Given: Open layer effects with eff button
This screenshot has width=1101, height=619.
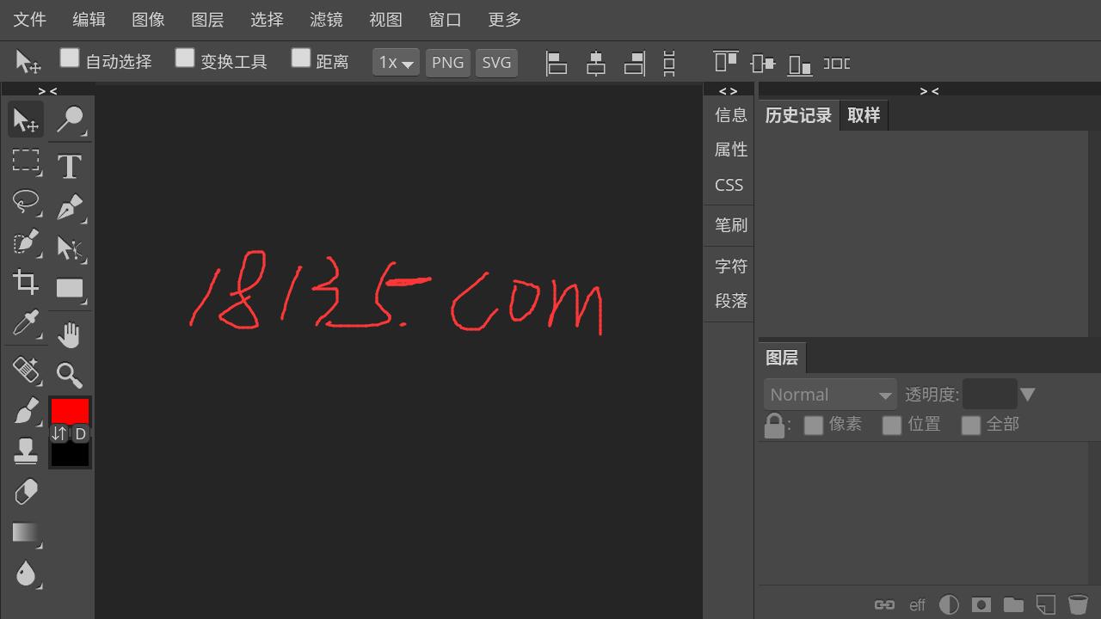Looking at the screenshot, I should click(x=917, y=605).
